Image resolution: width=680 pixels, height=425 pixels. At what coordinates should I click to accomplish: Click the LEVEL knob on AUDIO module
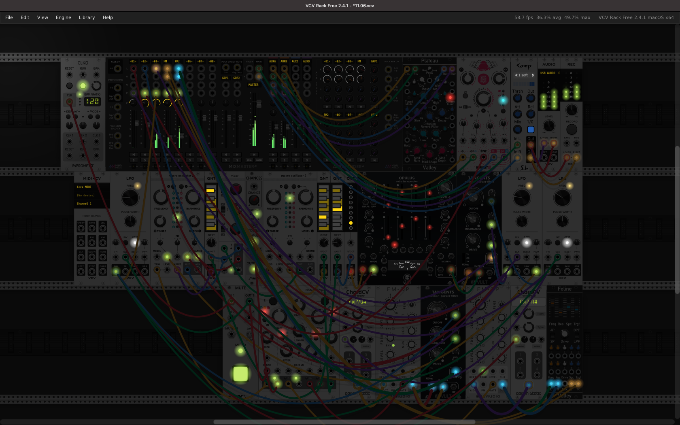click(549, 125)
